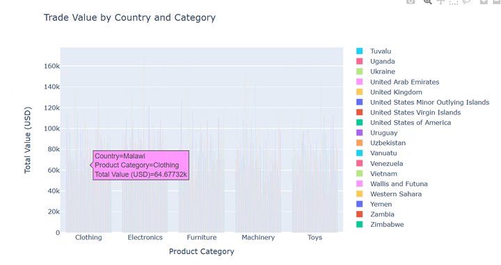
Task: Click the 40k y-axis tick label
Action: (54, 191)
